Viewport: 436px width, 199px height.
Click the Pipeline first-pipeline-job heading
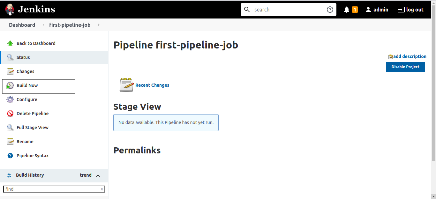(x=176, y=45)
